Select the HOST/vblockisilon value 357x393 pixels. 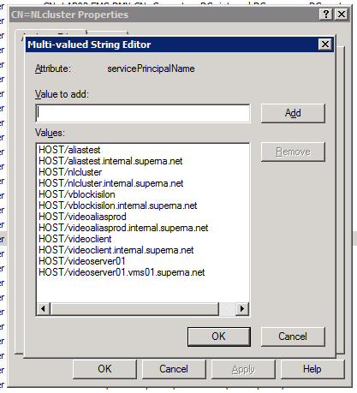77,194
